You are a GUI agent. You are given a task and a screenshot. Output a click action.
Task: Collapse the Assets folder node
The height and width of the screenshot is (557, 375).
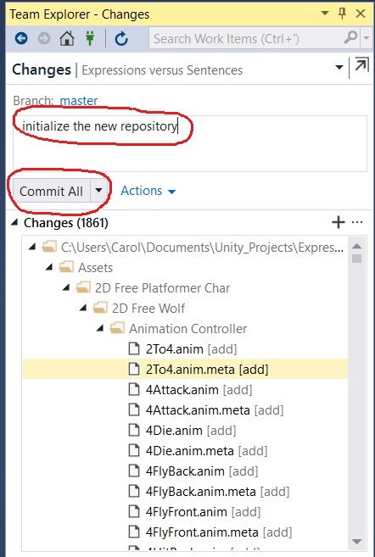(x=49, y=267)
